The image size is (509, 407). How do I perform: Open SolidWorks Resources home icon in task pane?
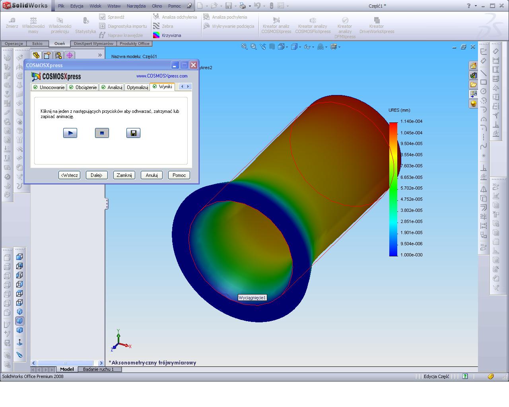point(473,66)
